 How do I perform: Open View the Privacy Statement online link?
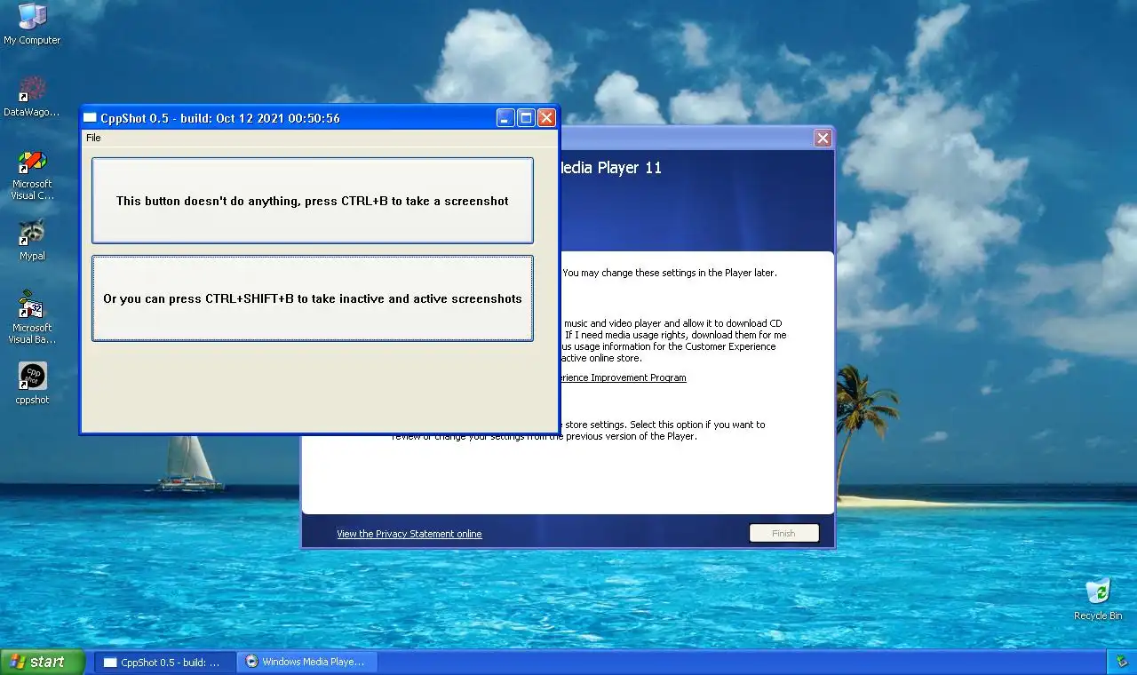(x=409, y=534)
